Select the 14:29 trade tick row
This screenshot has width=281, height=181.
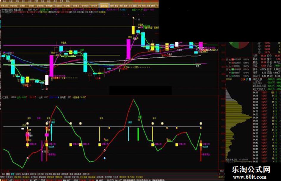(267, 124)
